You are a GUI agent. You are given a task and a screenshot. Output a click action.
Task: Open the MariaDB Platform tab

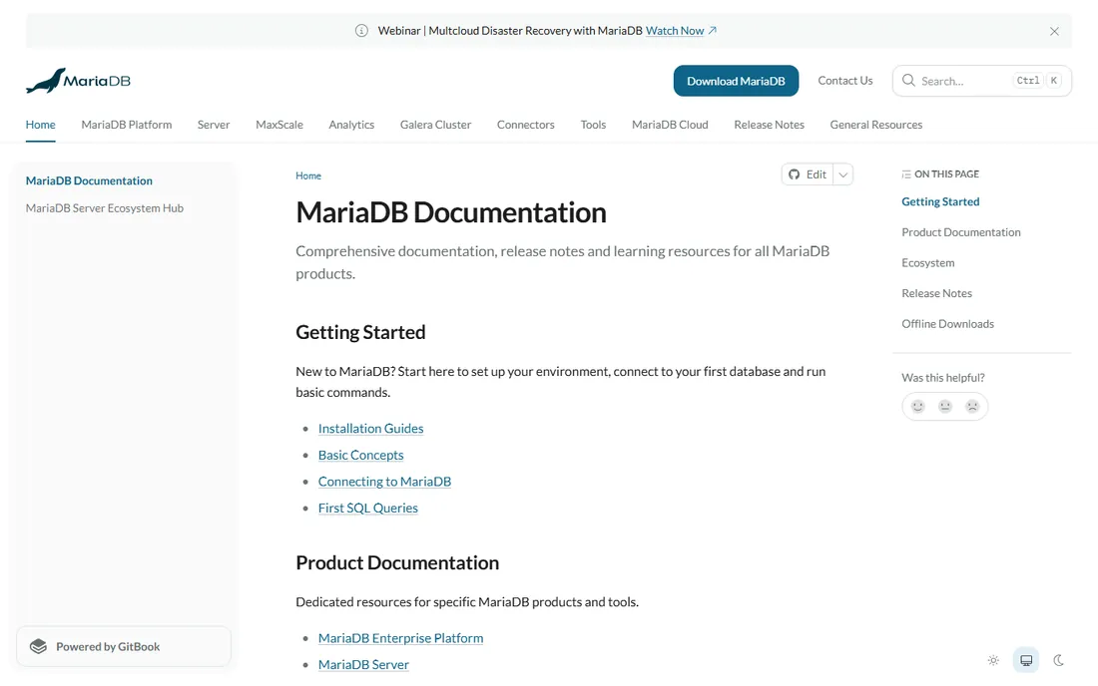[127, 125]
